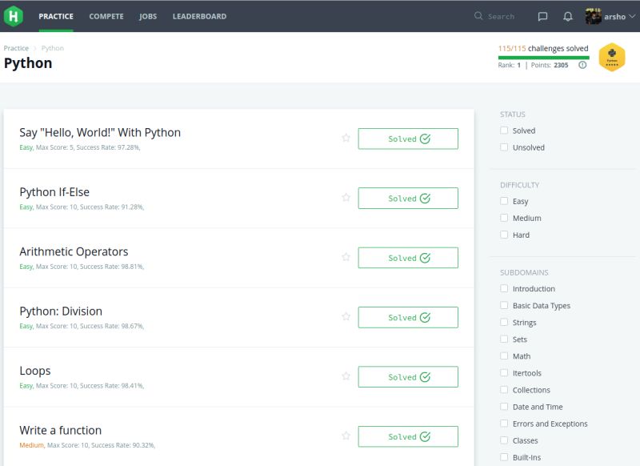This screenshot has height=466, width=640.
Task: Check the Easy difficulty filter
Action: [x=504, y=201]
